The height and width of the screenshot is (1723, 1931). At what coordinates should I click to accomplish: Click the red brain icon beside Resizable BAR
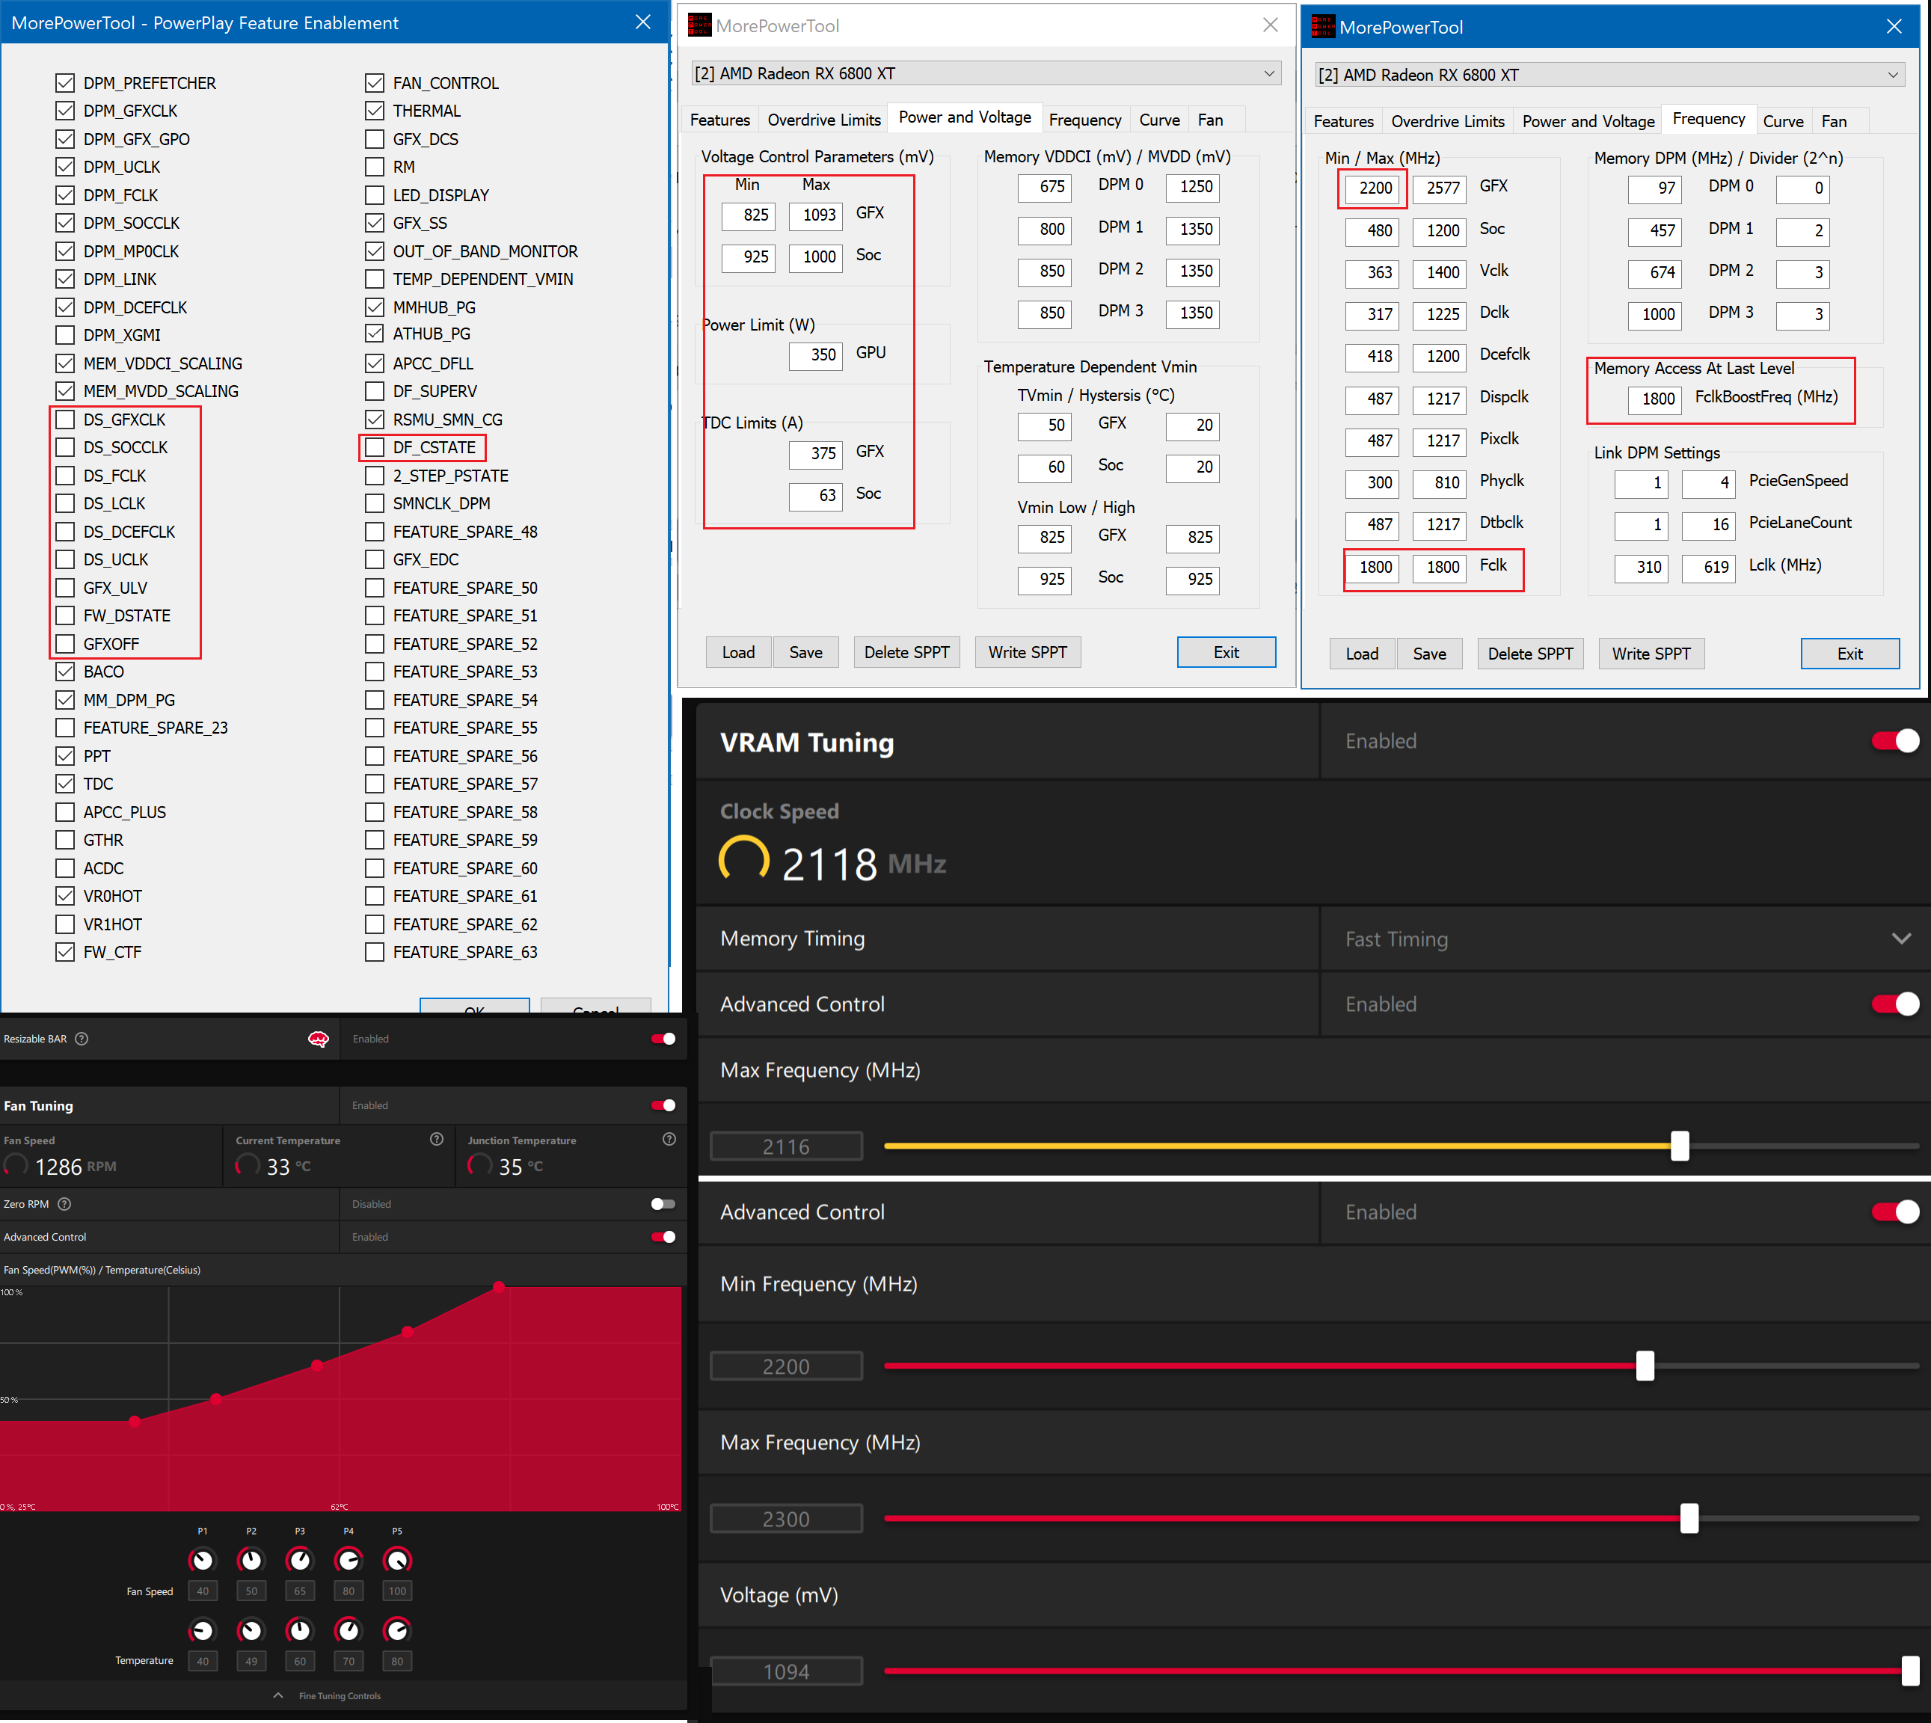point(318,1039)
